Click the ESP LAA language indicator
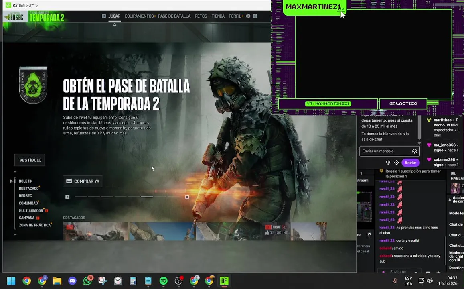Viewport: 464px width, 289px height. pos(408,281)
